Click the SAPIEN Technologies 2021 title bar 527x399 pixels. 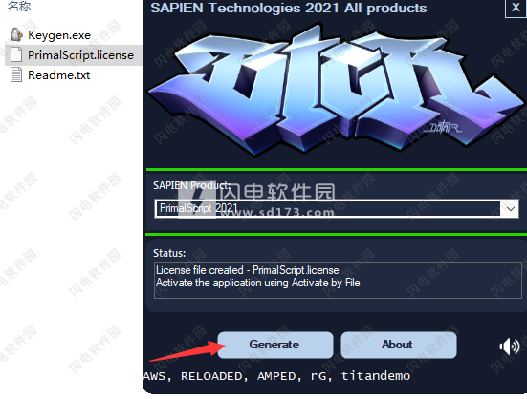289,8
